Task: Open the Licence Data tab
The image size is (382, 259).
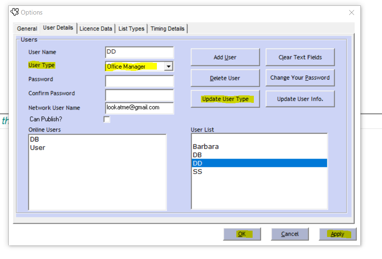Action: pyautogui.click(x=96, y=29)
